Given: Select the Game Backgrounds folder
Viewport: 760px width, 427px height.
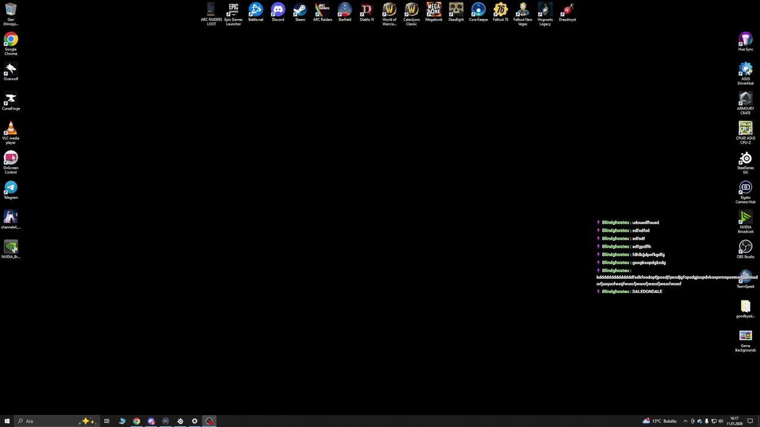Looking at the screenshot, I should point(745,340).
